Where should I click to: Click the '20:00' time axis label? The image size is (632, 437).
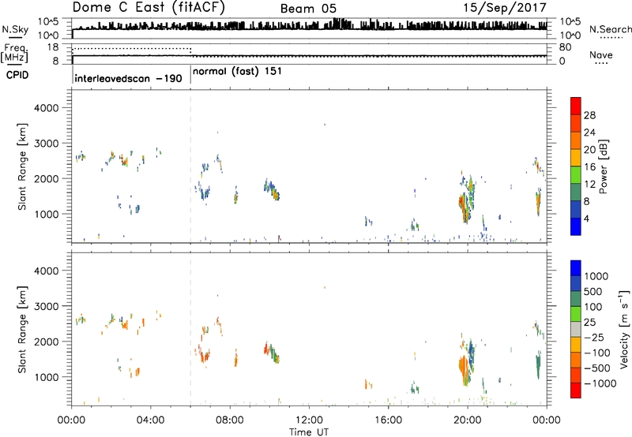[467, 420]
